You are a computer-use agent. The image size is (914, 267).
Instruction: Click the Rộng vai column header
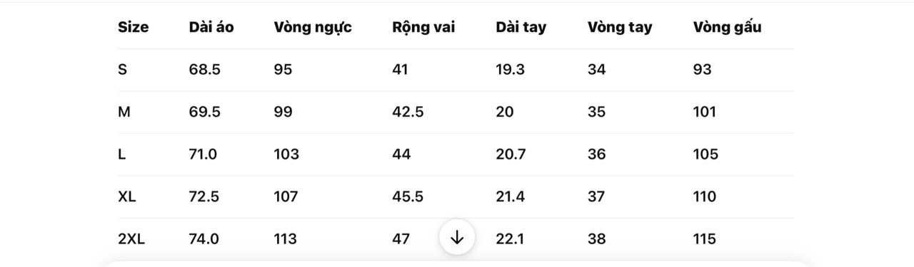[x=423, y=28]
